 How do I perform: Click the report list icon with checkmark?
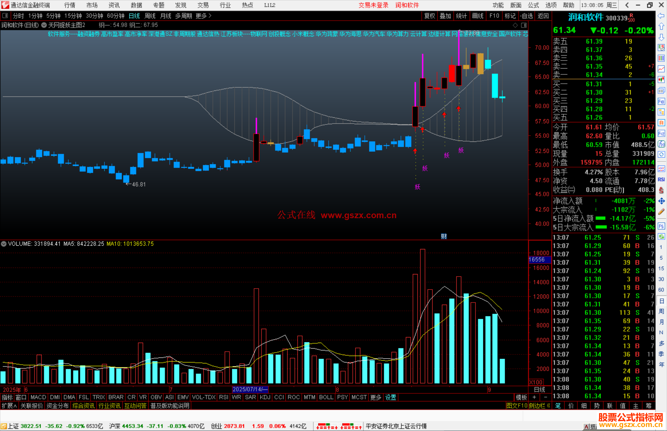click(661, 48)
